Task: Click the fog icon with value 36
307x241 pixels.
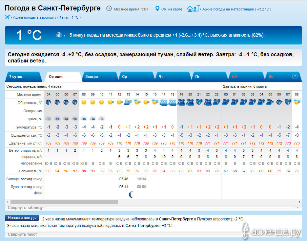Action: (x=84, y=119)
